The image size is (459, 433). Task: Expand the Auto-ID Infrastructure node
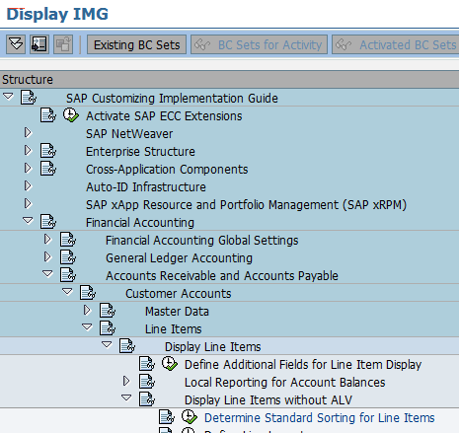pos(28,186)
